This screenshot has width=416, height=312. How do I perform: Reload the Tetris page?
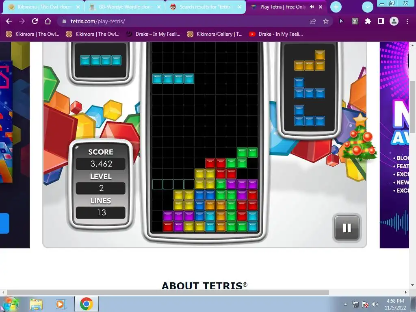tap(35, 21)
